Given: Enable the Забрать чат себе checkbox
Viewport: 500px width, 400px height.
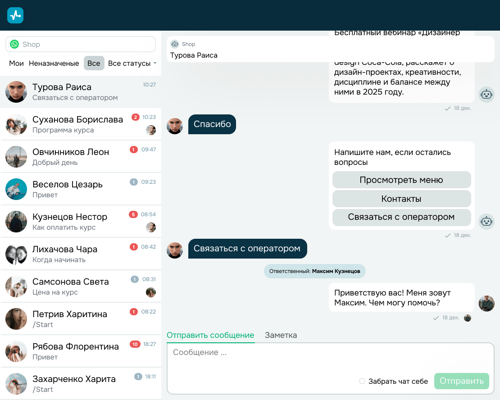Looking at the screenshot, I should pyautogui.click(x=362, y=381).
